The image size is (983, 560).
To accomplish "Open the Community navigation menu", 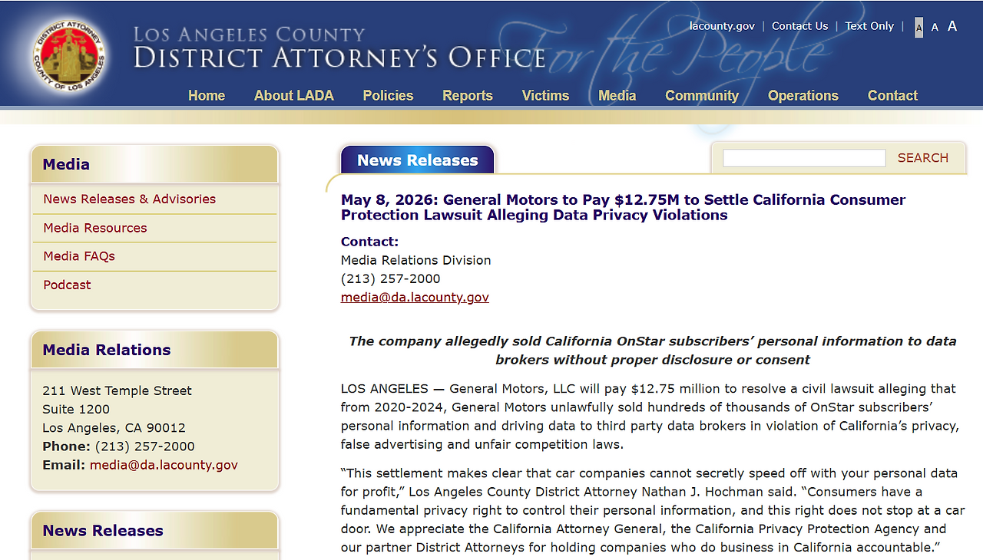I will point(702,96).
